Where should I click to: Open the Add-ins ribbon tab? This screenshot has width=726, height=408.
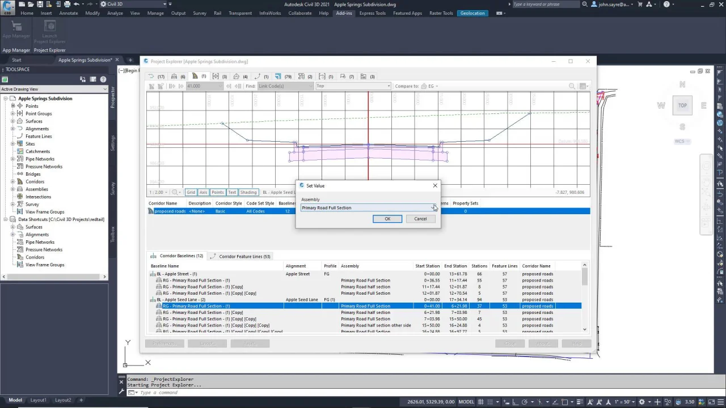[344, 13]
